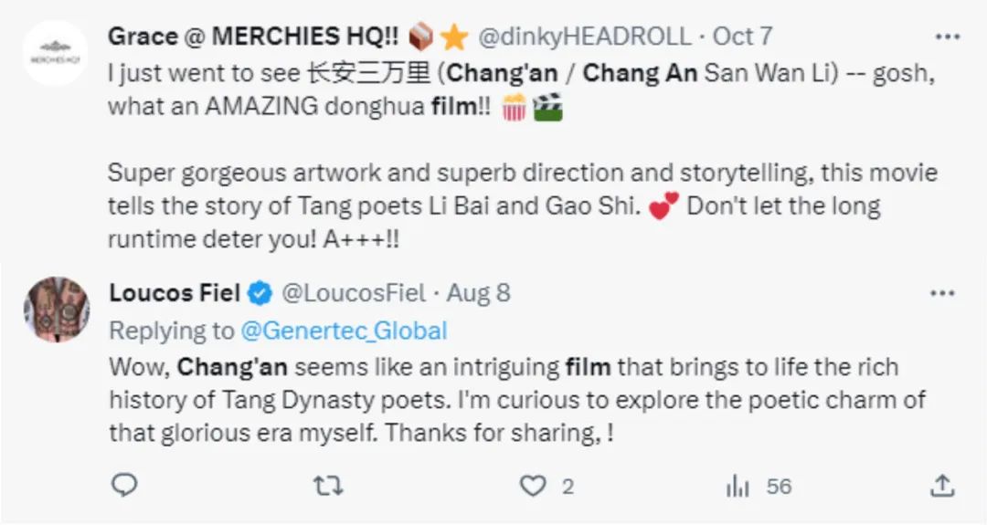Open Grace's tweet about Tang poets text
The image size is (987, 525).
(x=522, y=205)
